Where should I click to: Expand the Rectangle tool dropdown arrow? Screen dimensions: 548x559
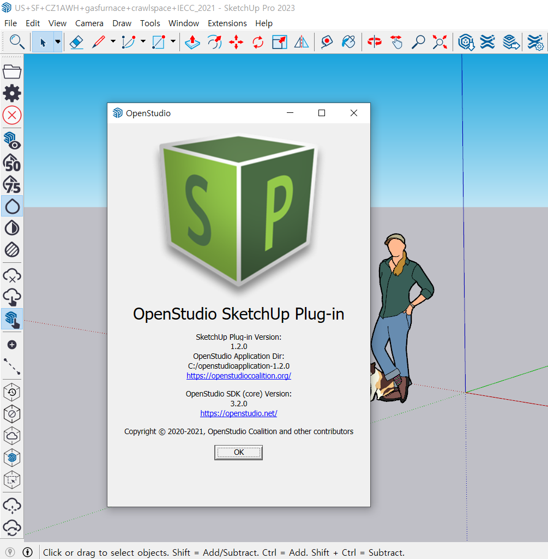[173, 41]
